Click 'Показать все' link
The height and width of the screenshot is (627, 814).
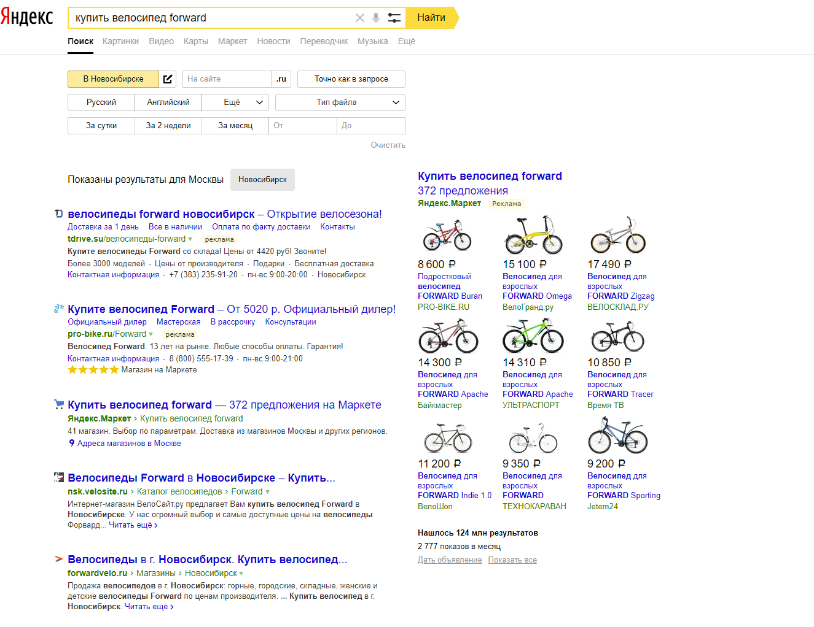pyautogui.click(x=512, y=560)
